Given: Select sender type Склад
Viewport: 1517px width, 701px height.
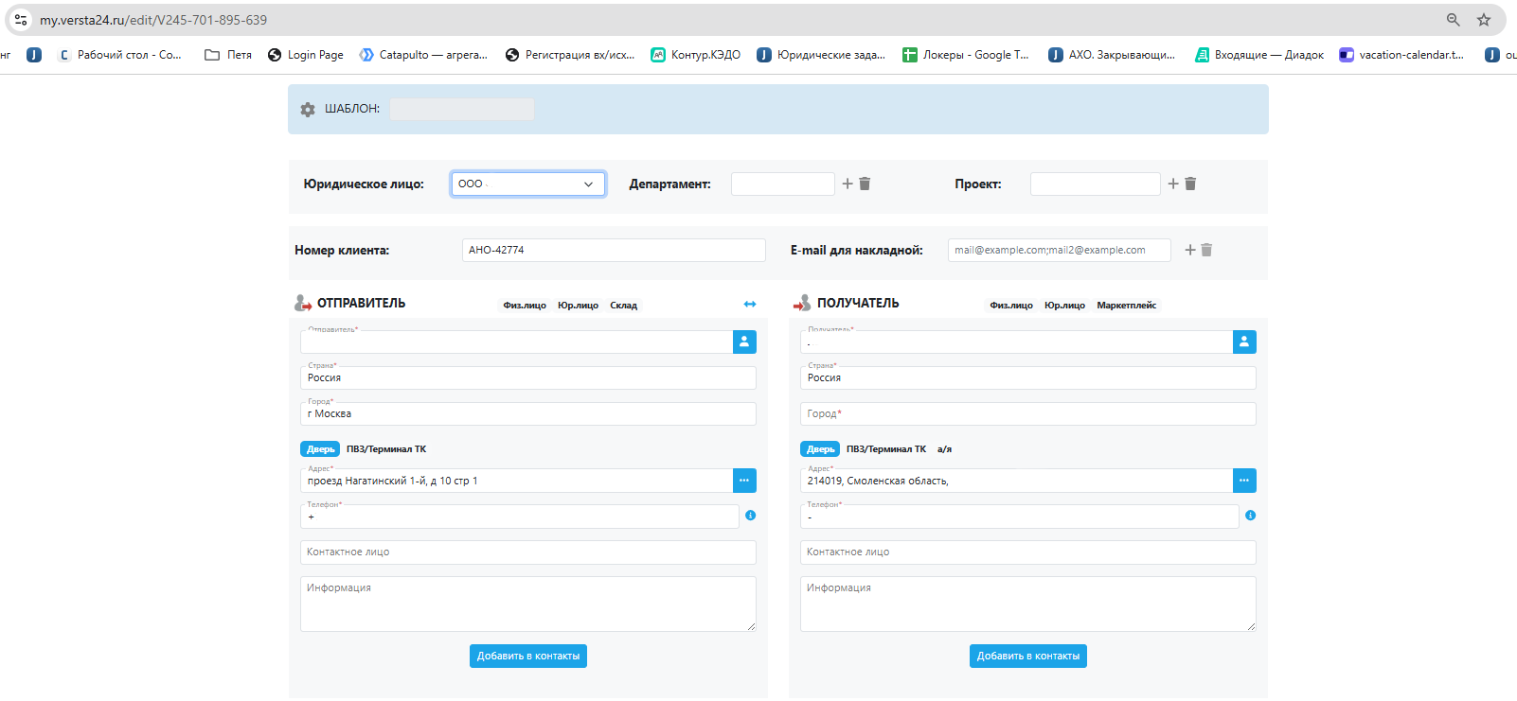Looking at the screenshot, I should pyautogui.click(x=623, y=306).
